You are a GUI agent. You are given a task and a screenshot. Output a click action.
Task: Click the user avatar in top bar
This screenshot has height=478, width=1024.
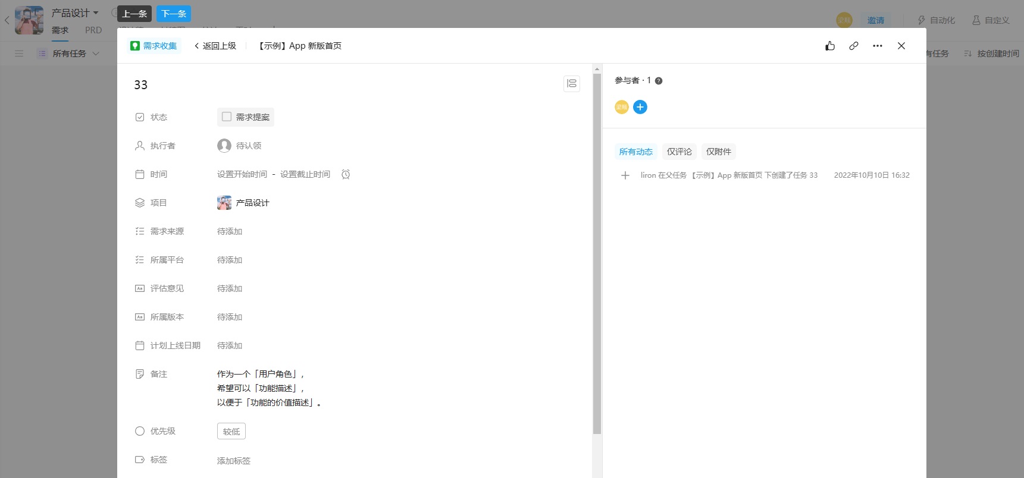pos(844,20)
